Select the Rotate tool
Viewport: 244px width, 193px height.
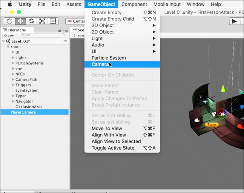pyautogui.click(x=31, y=21)
